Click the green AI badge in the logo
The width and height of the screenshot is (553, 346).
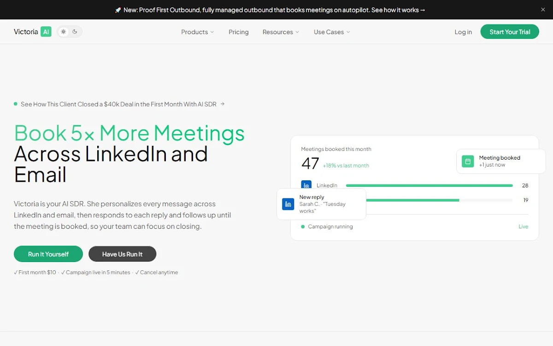click(x=46, y=32)
